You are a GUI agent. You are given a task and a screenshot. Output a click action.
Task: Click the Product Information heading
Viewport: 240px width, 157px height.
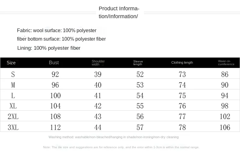pos(119,12)
